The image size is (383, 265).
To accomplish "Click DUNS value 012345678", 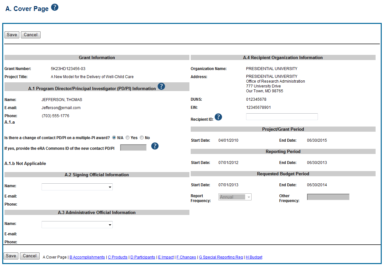I will tap(256, 99).
